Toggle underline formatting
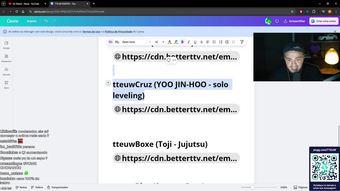Image resolution: width=340 pixels, height=191 pixels. tap(195, 42)
